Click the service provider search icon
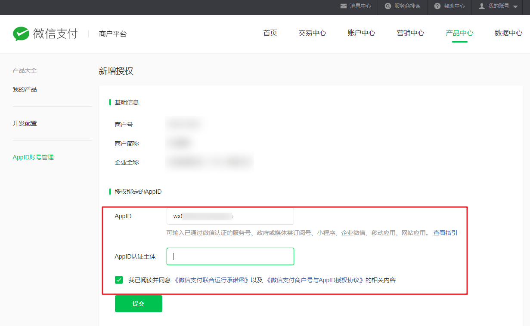The width and height of the screenshot is (530, 326). [x=388, y=6]
